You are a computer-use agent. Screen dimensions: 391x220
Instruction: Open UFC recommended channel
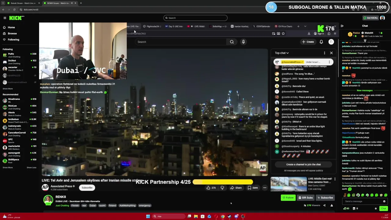point(20,141)
